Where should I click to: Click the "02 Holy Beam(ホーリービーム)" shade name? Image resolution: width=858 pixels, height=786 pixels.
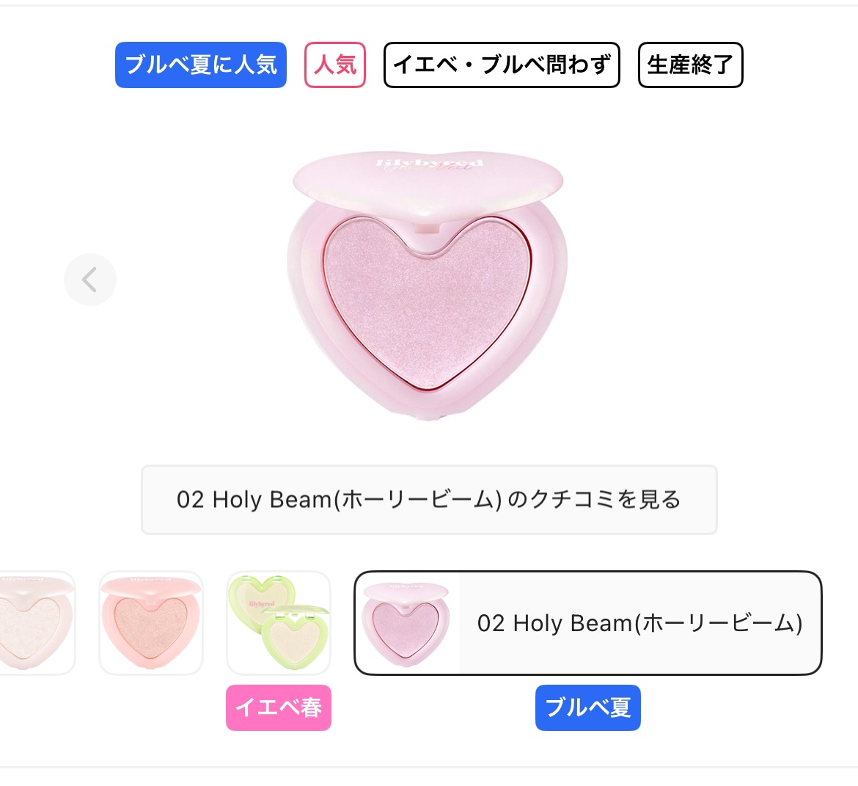point(639,623)
